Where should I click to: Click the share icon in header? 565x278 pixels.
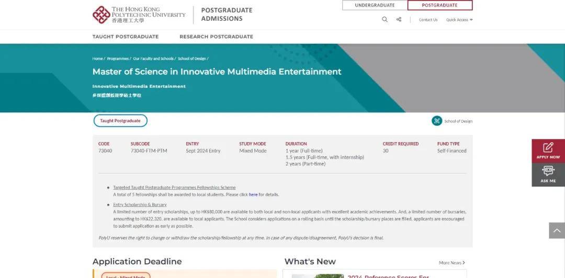click(399, 19)
